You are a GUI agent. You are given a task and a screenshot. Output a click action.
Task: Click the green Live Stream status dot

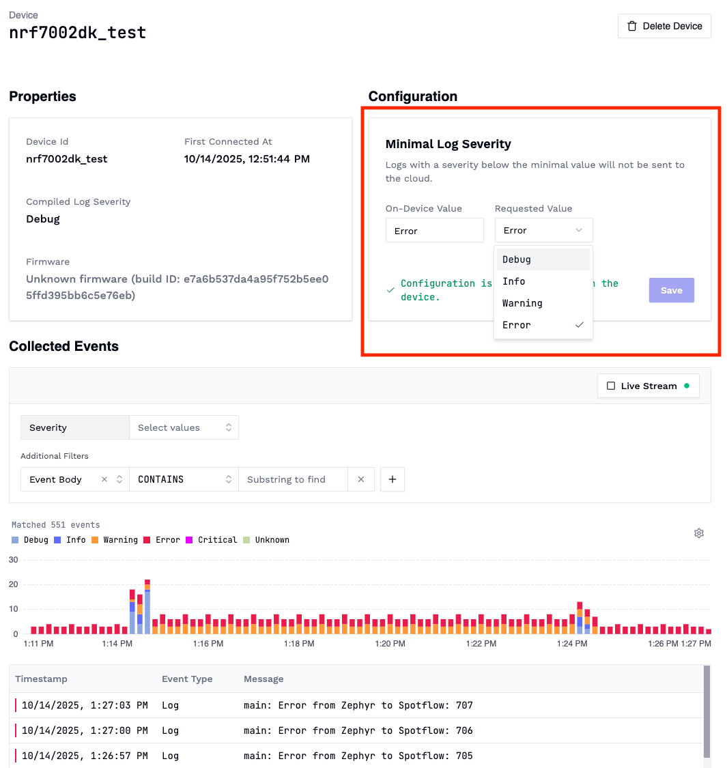click(x=687, y=386)
